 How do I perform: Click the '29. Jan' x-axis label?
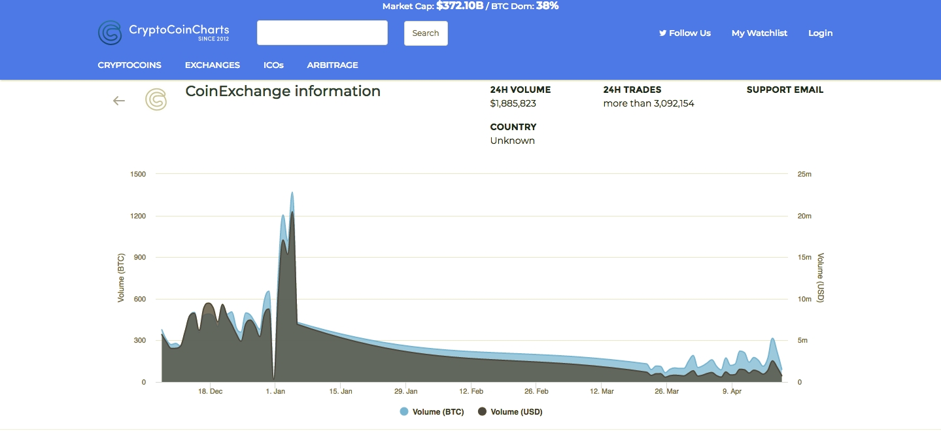406,392
